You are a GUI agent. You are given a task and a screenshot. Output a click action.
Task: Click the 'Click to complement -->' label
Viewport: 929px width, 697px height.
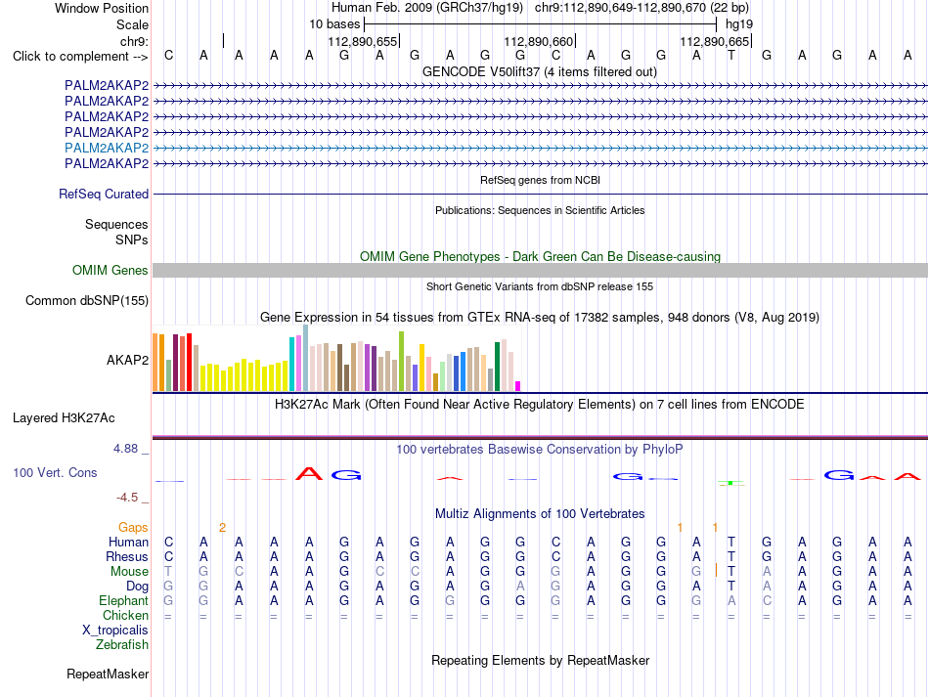(x=80, y=57)
